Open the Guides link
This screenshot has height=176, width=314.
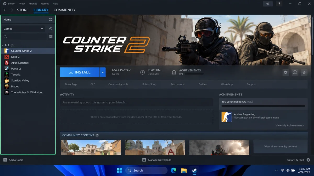pyautogui.click(x=203, y=84)
